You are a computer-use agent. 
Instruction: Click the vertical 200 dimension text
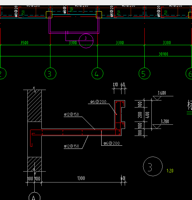pyautogui.click(x=140, y=115)
